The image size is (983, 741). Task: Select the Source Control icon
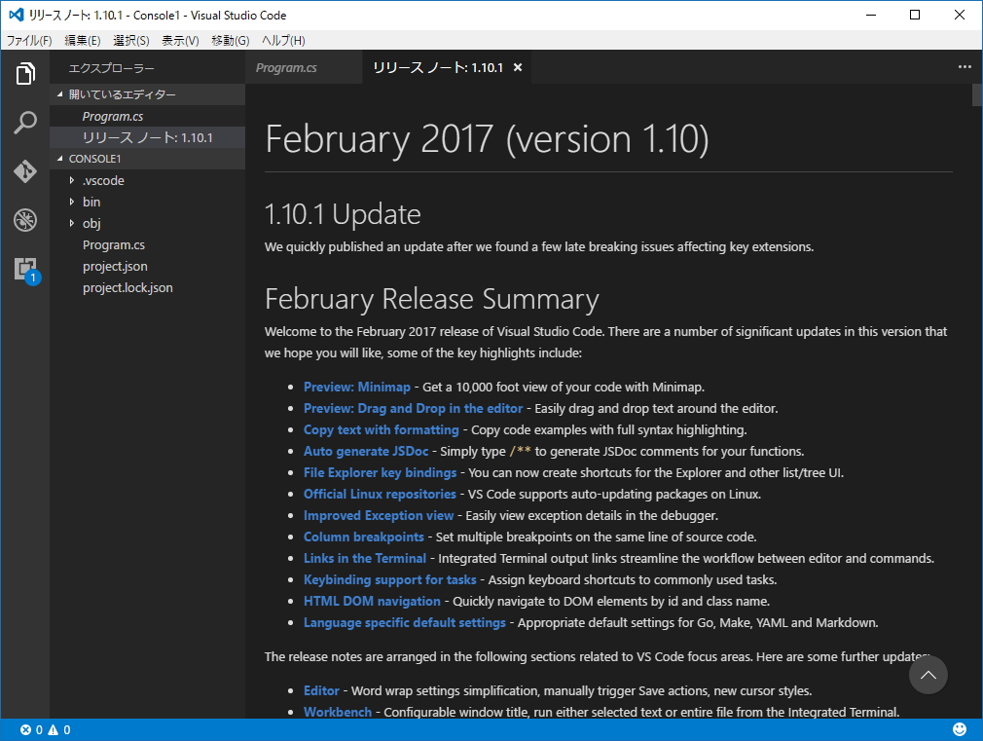pos(24,171)
